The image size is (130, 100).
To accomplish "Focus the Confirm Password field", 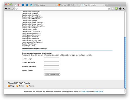I will coord(51,66).
